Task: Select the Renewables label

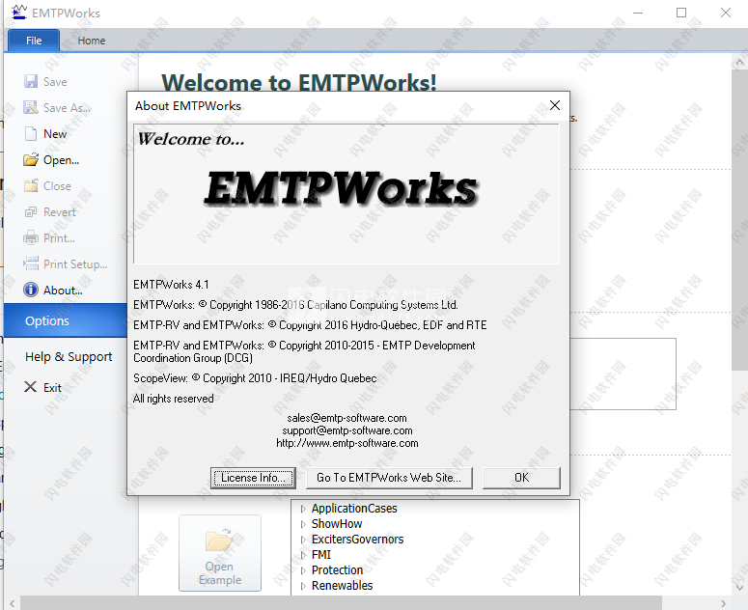Action: tap(342, 586)
